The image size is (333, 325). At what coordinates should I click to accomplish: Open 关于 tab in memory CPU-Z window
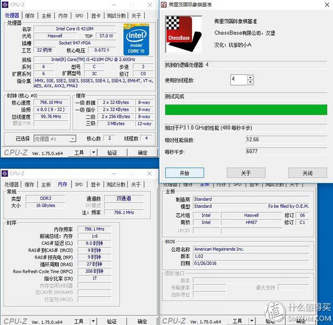[136, 184]
